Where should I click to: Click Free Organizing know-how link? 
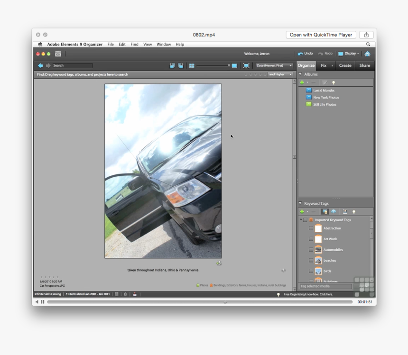[x=308, y=294]
